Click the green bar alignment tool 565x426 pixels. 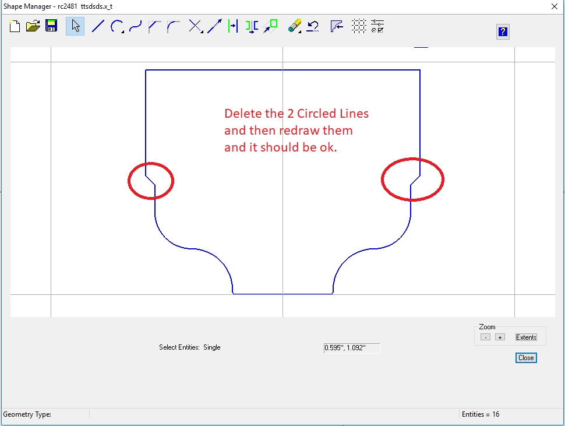tap(233, 26)
